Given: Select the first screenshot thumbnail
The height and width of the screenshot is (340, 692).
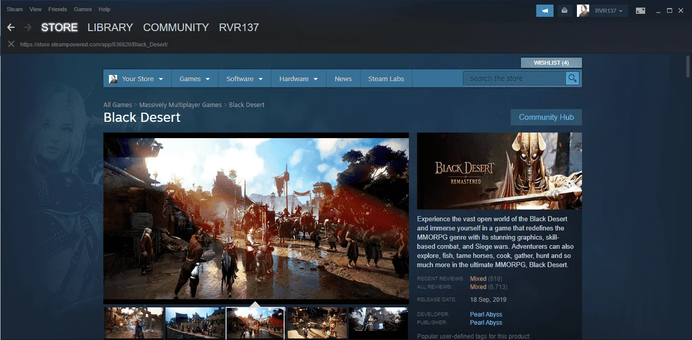Looking at the screenshot, I should pyautogui.click(x=134, y=324).
